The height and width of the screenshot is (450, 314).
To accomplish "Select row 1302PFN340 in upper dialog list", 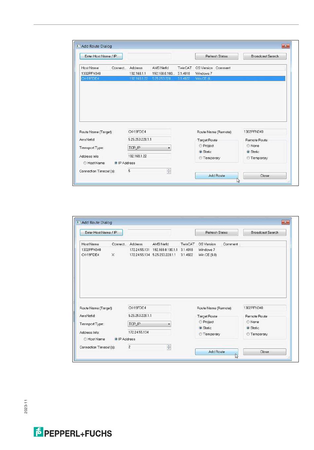I will click(x=183, y=73).
